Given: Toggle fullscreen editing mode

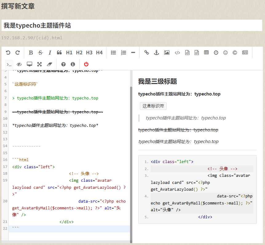Looking at the screenshot, I should coord(39,64).
